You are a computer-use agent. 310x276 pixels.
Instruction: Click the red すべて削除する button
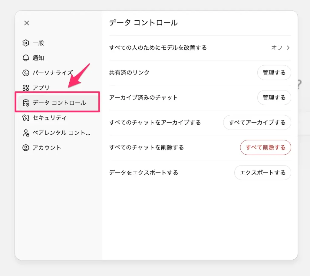click(x=265, y=147)
